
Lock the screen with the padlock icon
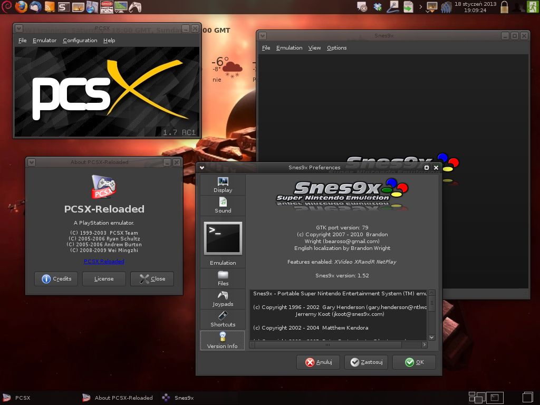[504, 7]
